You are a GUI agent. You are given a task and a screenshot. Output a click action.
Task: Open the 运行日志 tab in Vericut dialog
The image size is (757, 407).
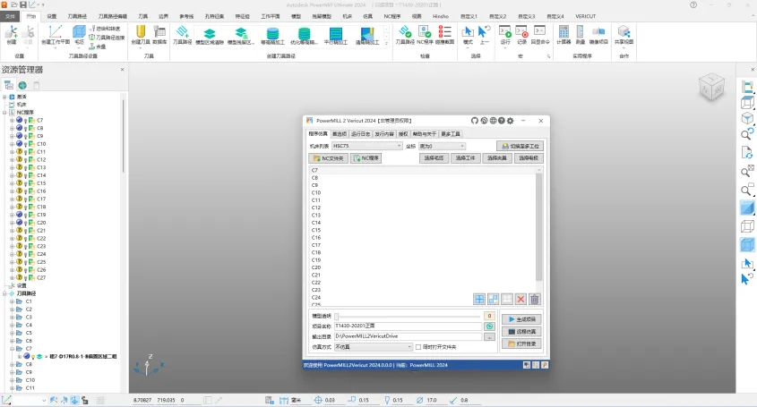(x=360, y=134)
